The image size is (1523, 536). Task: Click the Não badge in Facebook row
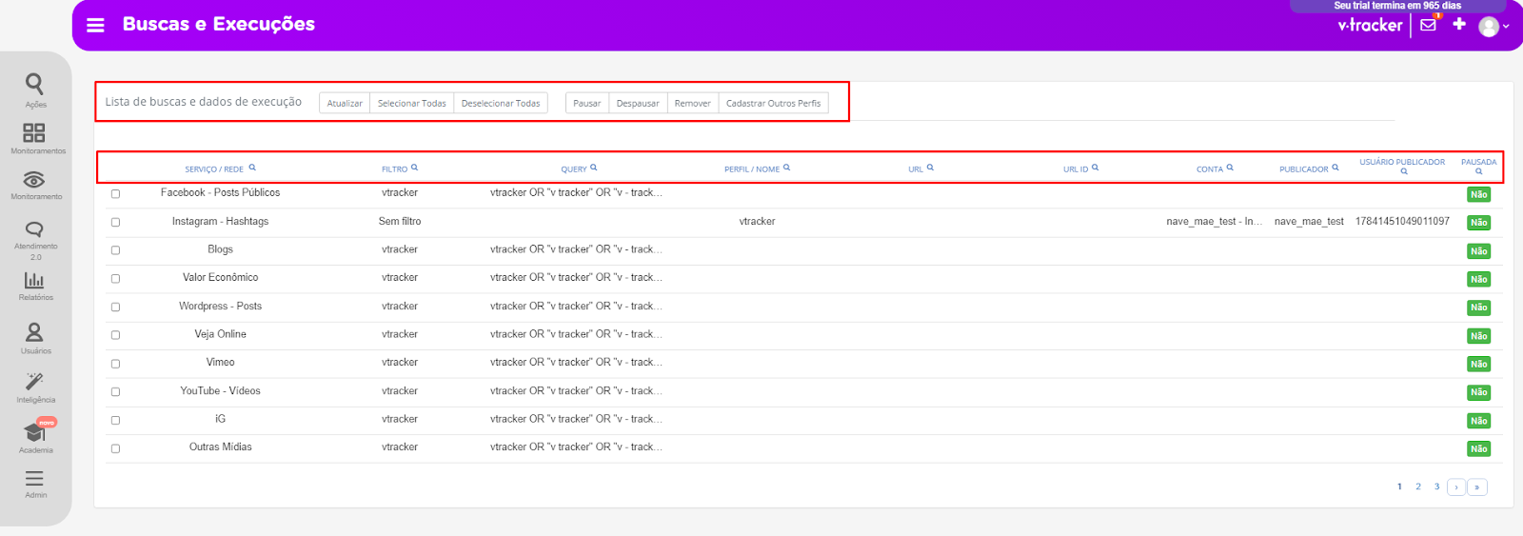pyautogui.click(x=1478, y=194)
